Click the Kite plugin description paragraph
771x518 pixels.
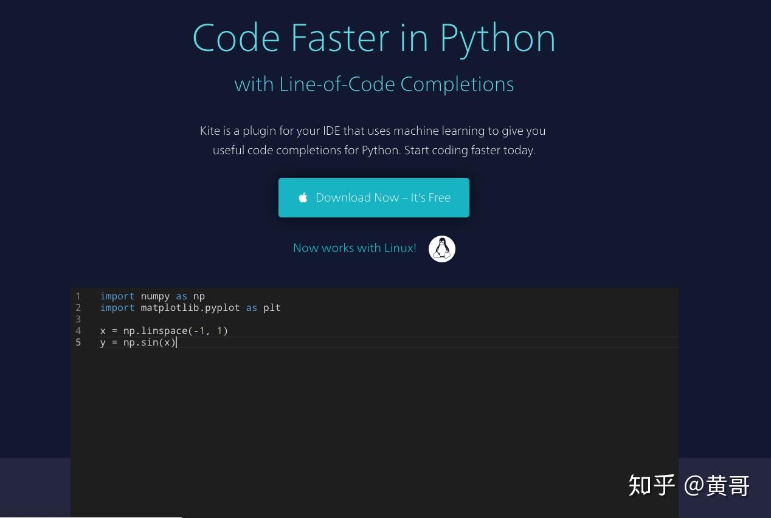[373, 140]
